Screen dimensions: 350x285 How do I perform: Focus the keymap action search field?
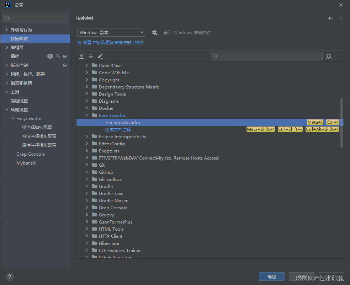(266, 56)
